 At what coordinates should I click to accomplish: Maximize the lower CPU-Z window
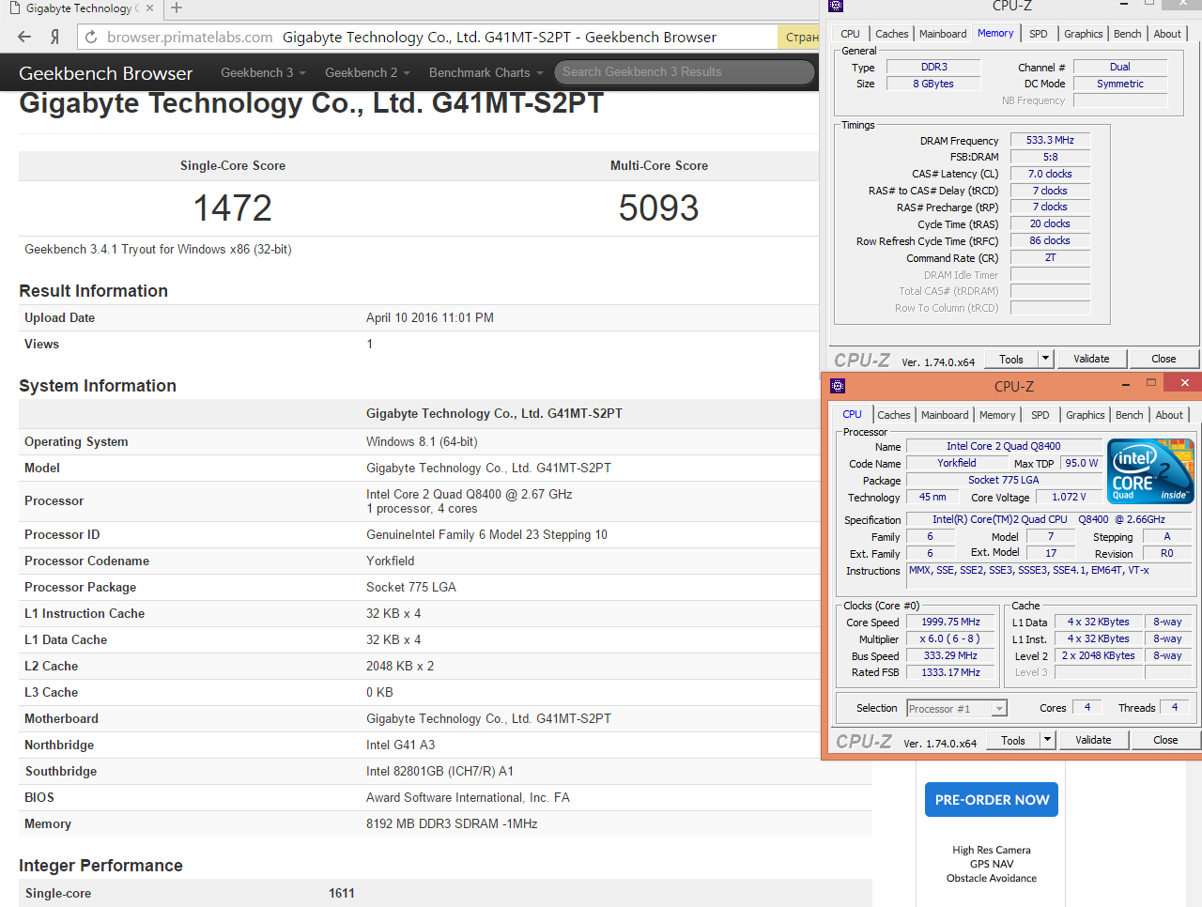click(x=1151, y=383)
